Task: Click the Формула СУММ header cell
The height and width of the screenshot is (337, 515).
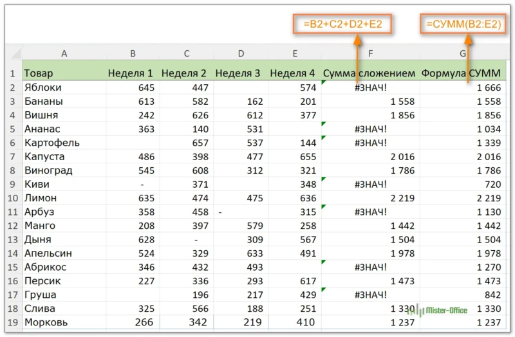Action: 462,73
